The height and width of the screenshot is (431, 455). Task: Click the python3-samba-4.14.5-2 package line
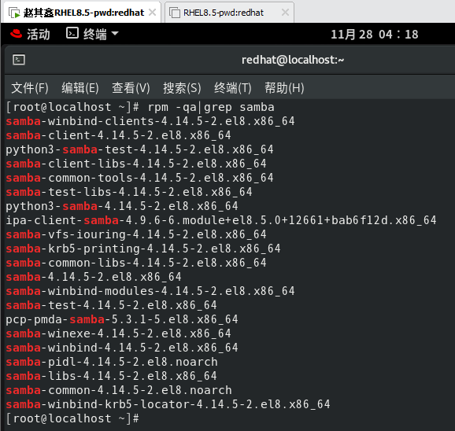coord(122,206)
